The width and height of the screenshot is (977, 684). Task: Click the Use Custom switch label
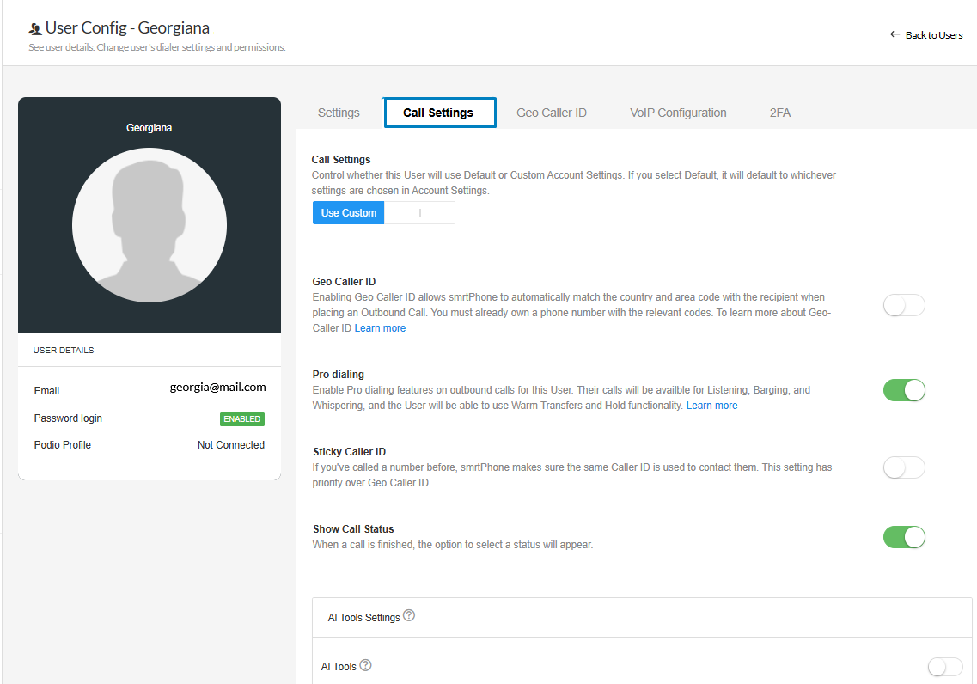(349, 213)
